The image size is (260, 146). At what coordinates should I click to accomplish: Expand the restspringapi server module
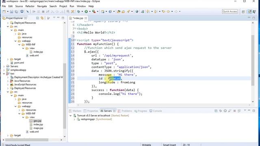74,119
